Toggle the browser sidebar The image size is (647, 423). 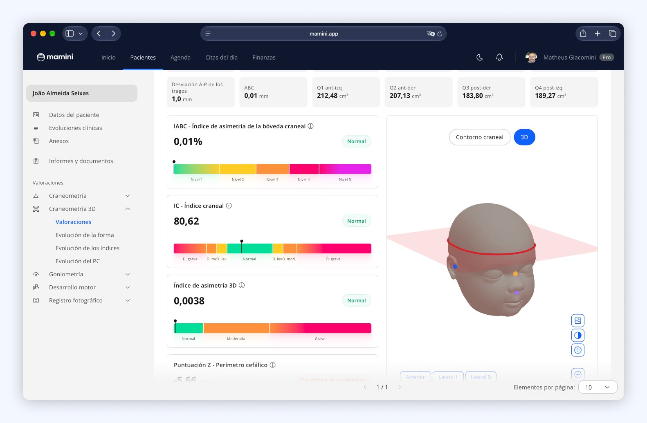point(70,34)
